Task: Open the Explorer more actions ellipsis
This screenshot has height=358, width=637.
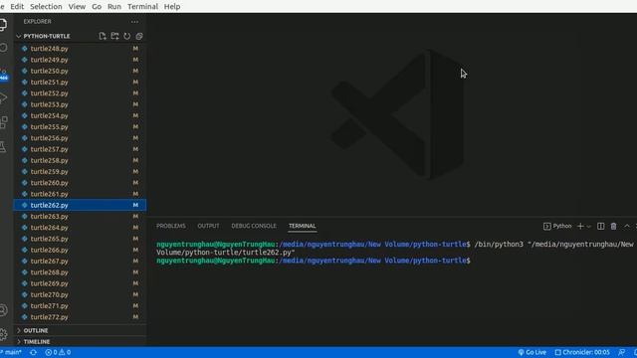Action: pyautogui.click(x=134, y=22)
